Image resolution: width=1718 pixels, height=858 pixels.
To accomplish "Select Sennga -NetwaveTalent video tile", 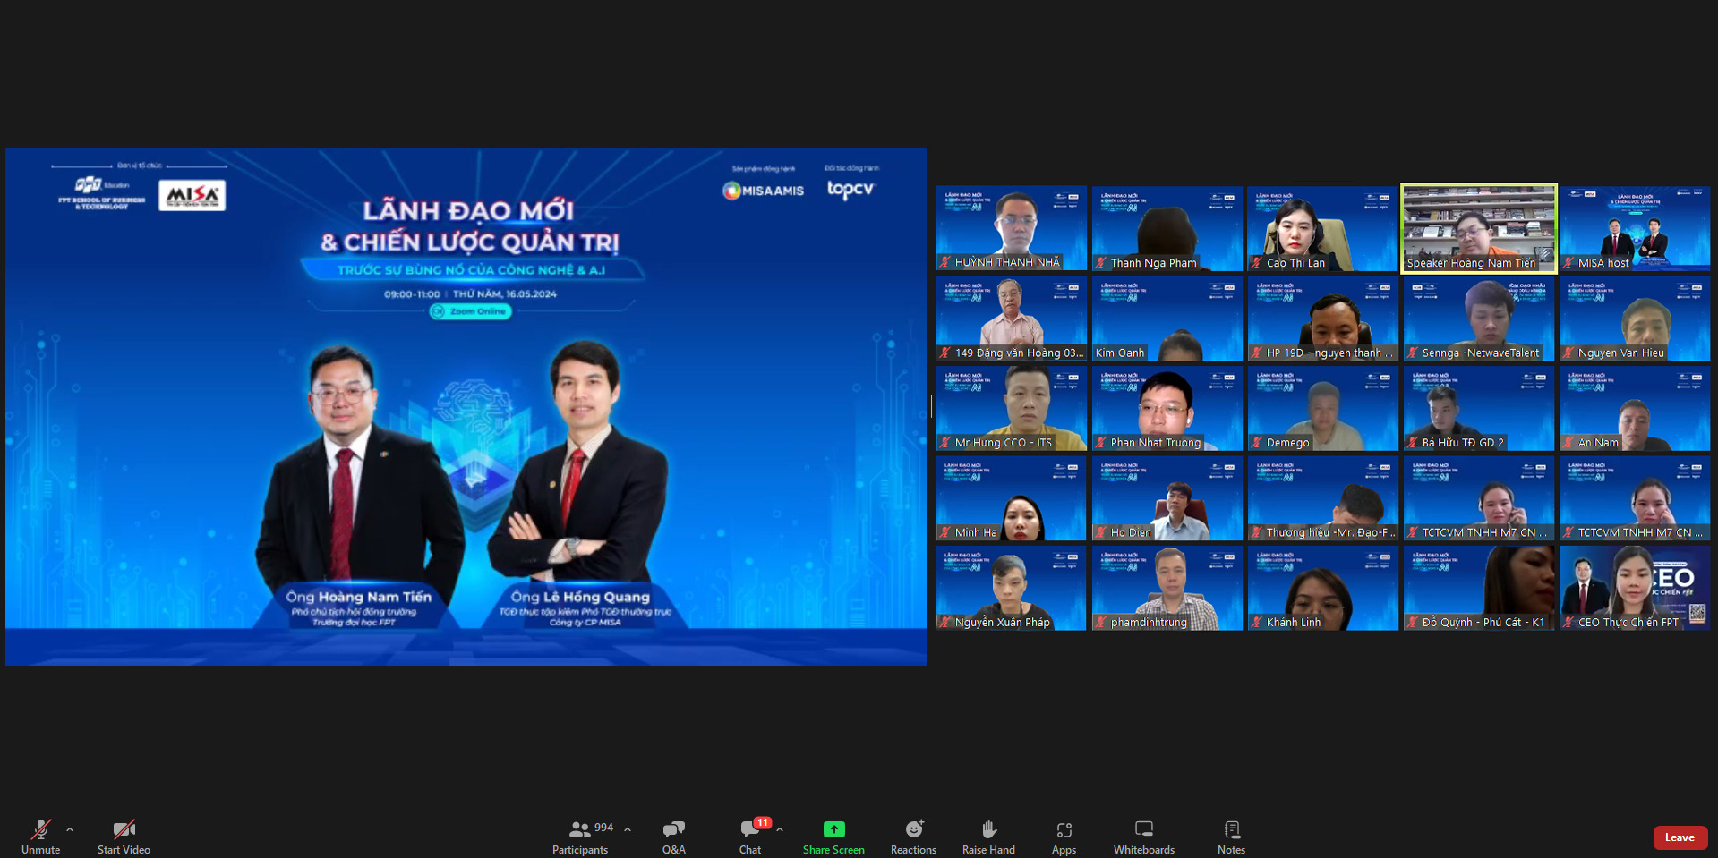I will point(1479,319).
